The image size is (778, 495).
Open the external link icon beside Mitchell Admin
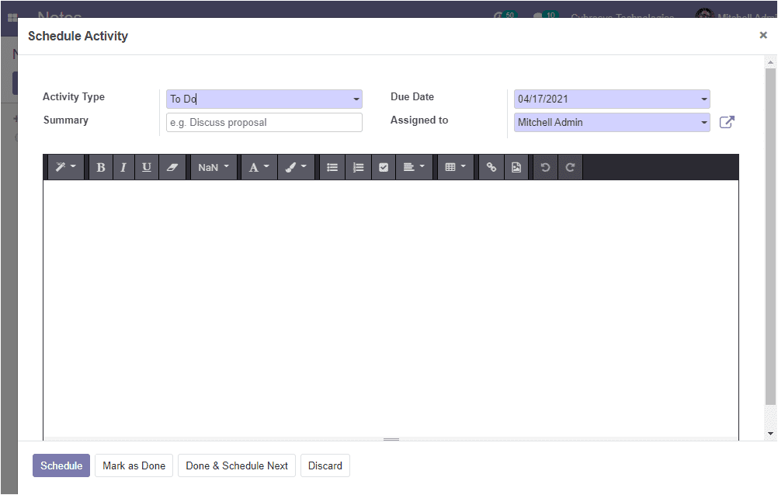tap(727, 122)
